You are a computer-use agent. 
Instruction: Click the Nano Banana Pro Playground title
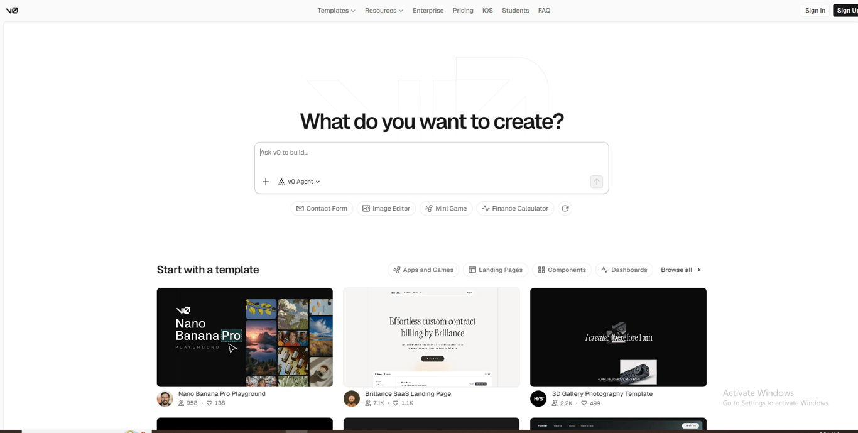(x=222, y=394)
